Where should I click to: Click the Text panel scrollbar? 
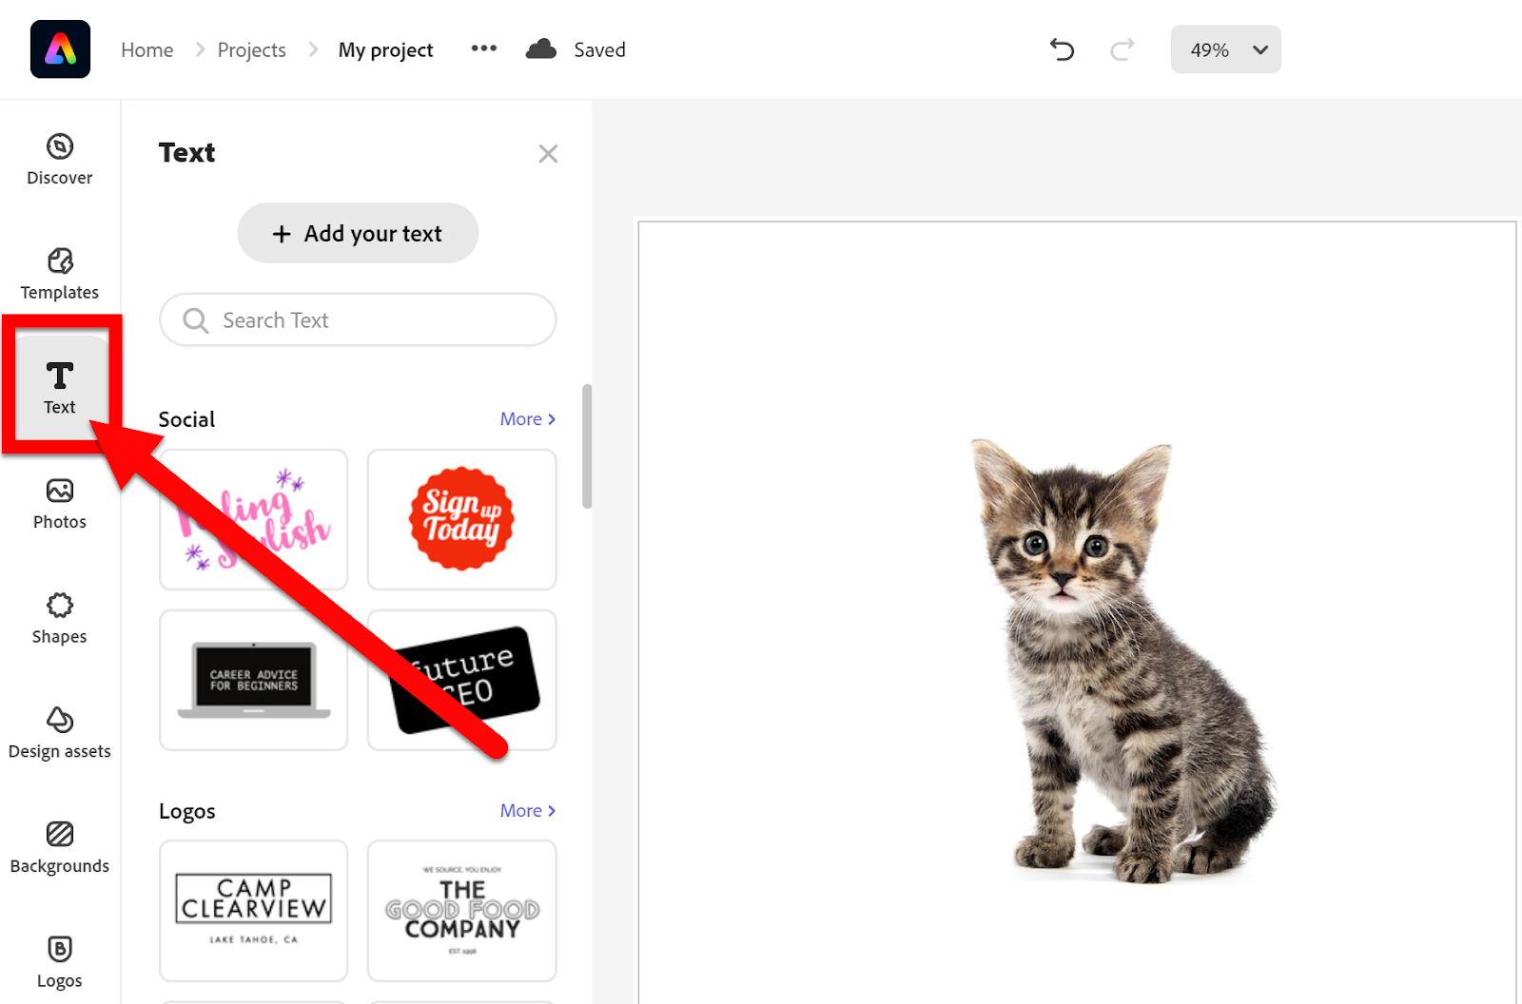pyautogui.click(x=587, y=446)
